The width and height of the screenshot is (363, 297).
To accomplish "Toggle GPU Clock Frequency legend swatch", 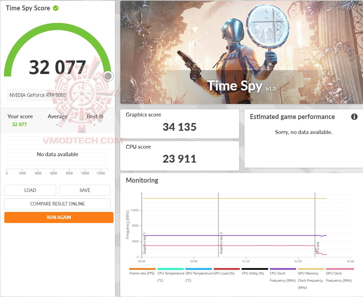I will [340, 269].
